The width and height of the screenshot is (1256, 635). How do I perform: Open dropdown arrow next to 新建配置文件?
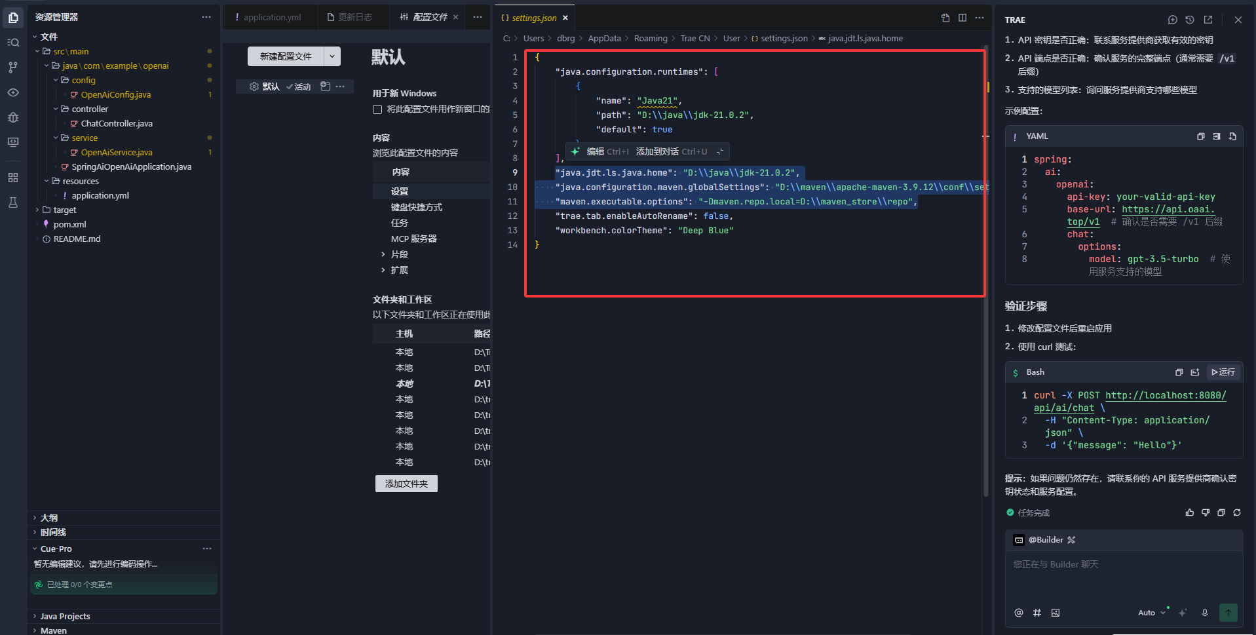click(332, 56)
